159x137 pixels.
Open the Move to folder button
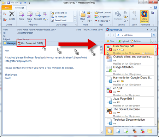(82, 16)
